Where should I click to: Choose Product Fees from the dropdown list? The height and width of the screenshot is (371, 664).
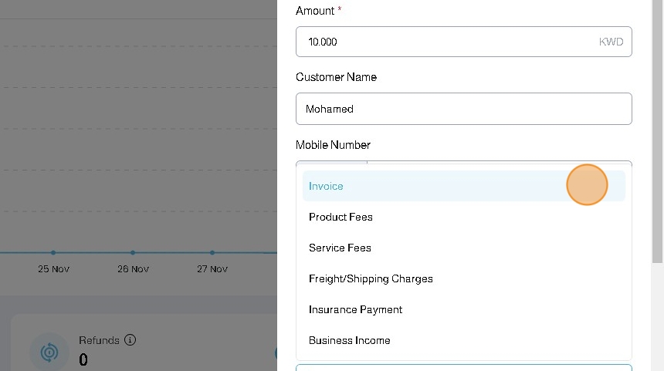pyautogui.click(x=340, y=217)
